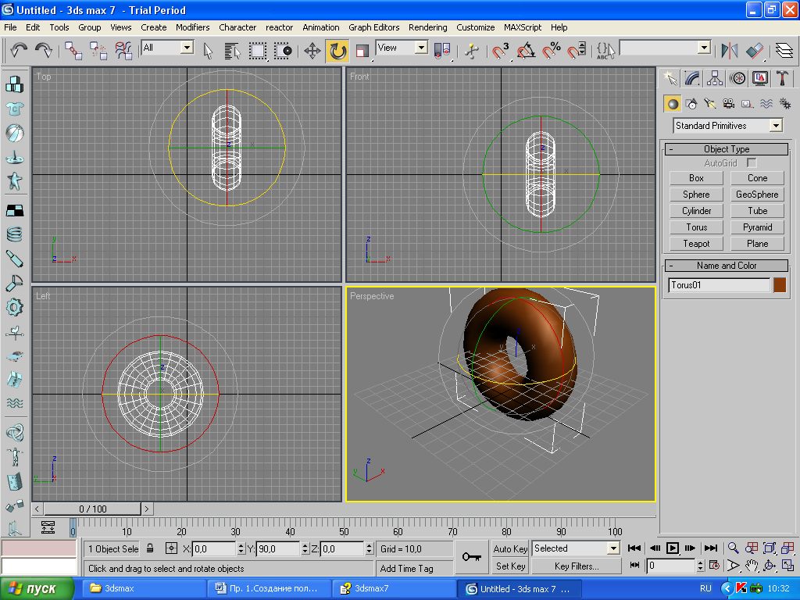Click the Play Animation button
The image size is (800, 600).
(673, 548)
